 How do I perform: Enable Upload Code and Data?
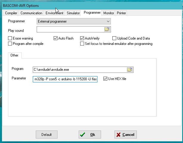[x=114, y=38]
